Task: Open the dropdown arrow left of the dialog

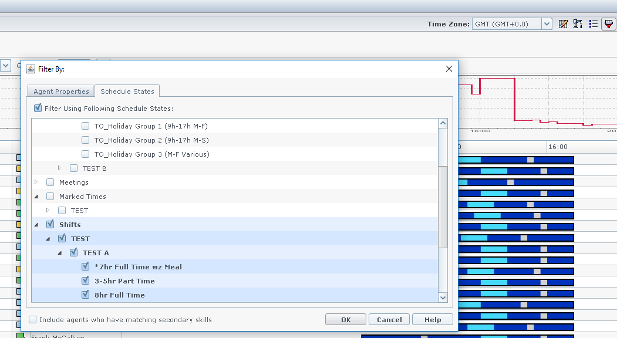Action: 5,65
